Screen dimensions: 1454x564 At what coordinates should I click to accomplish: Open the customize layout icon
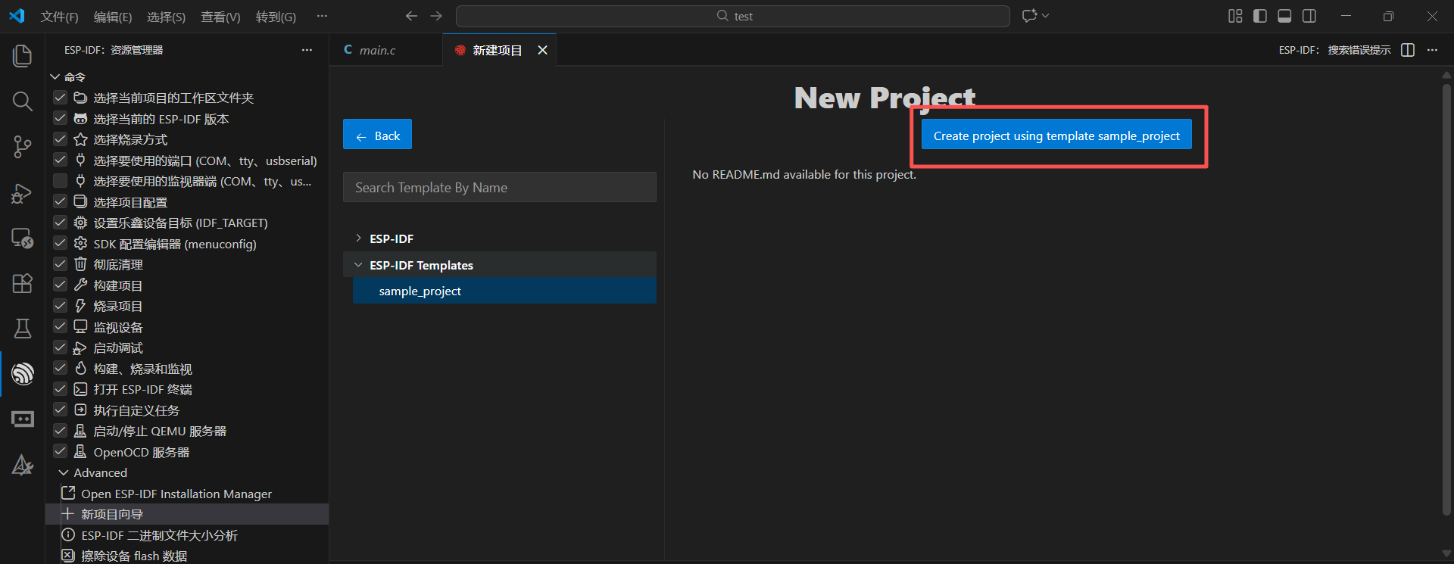pos(1235,16)
